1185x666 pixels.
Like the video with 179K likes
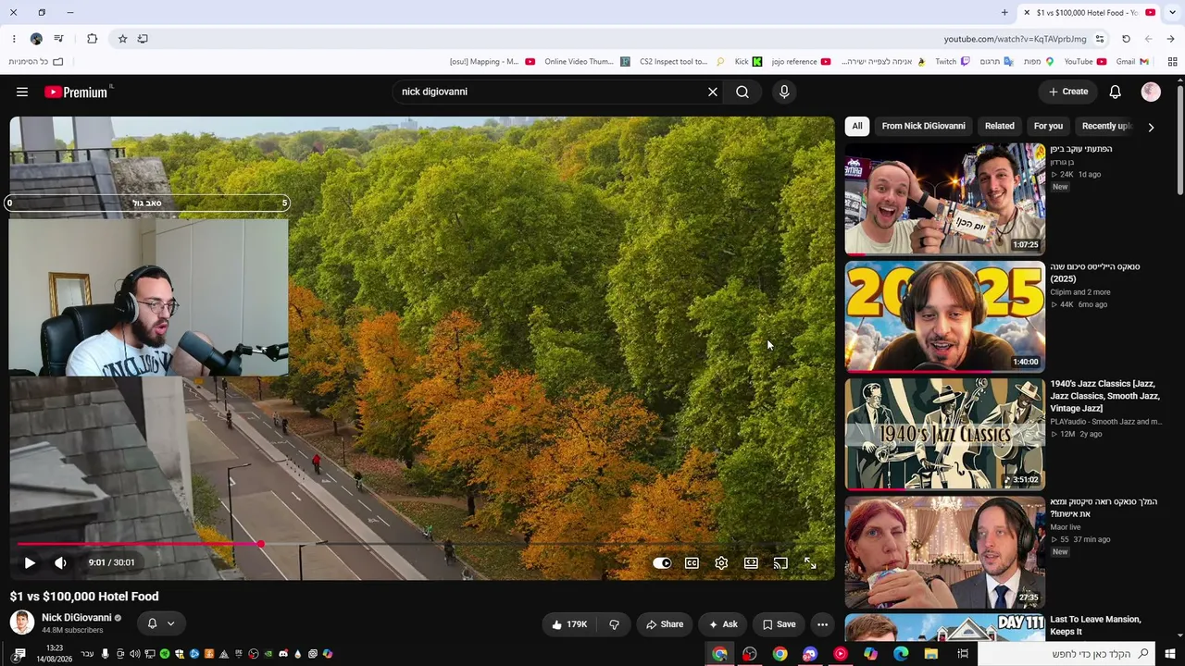coord(569,624)
